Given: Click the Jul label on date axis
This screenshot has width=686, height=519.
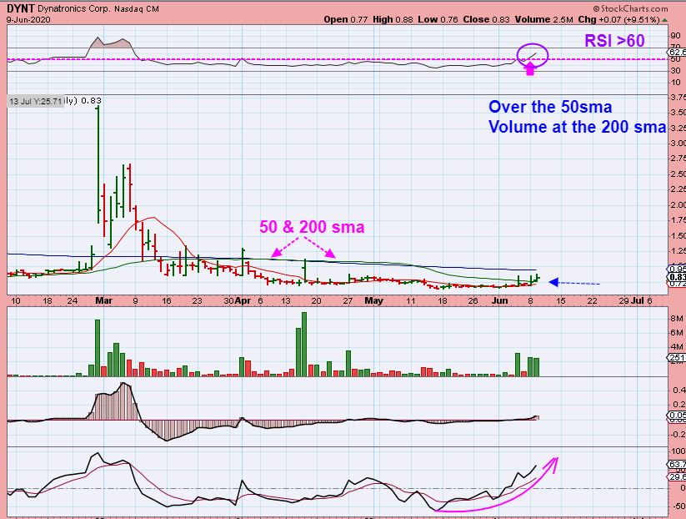Looking at the screenshot, I should [638, 301].
